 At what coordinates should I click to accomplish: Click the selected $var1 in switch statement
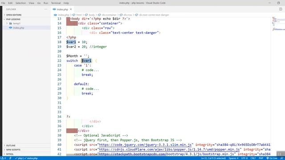86,60
